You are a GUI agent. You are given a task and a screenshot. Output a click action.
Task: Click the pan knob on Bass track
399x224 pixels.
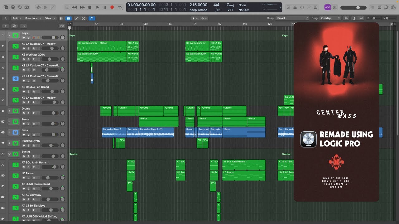[62, 134]
